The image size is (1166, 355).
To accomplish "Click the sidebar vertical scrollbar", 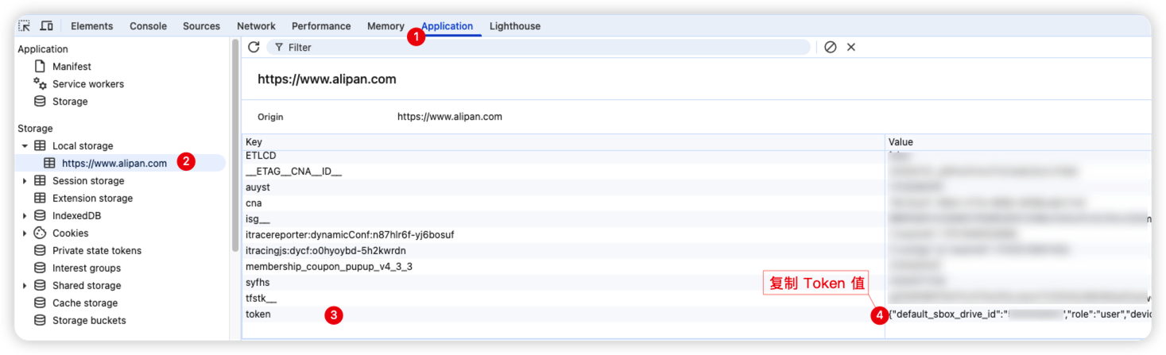I will [x=234, y=146].
